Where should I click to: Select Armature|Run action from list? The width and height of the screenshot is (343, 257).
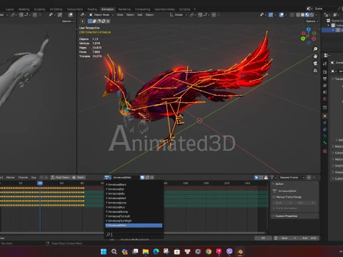134,207
